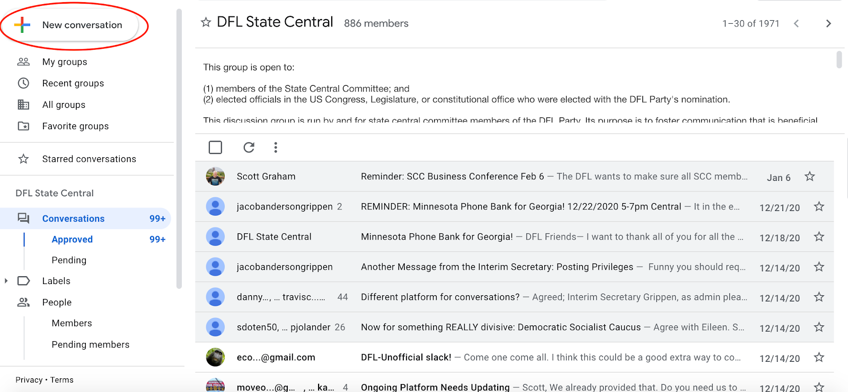Click the Starred conversations star icon
The height and width of the screenshot is (392, 848).
click(x=23, y=159)
